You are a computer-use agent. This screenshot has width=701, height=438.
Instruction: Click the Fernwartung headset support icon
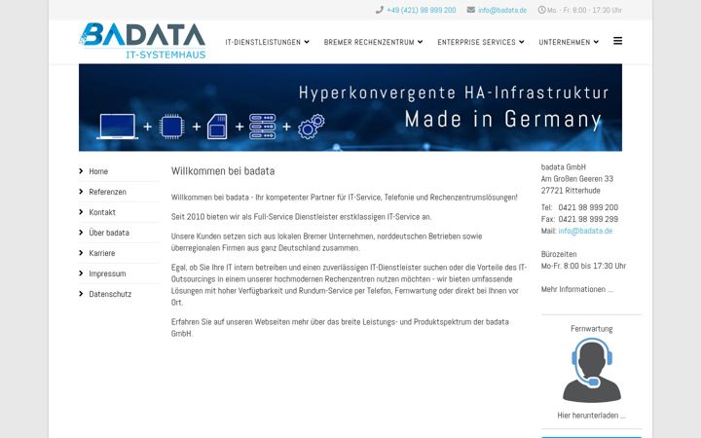[592, 370]
